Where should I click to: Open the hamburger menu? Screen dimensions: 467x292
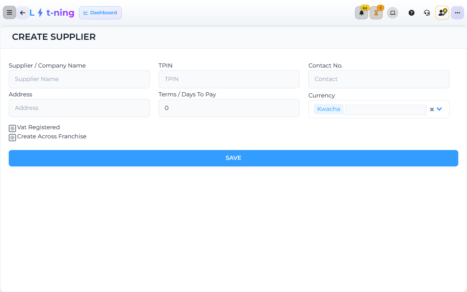pyautogui.click(x=9, y=13)
